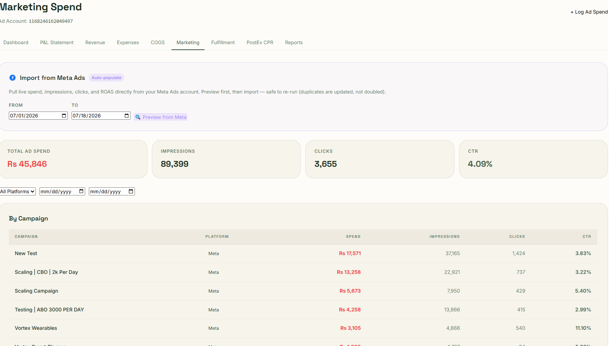Click the first mm/dd/yyyy filter field

[x=62, y=191]
